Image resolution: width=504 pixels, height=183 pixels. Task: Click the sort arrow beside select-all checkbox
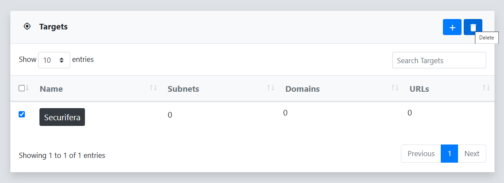pos(27,88)
